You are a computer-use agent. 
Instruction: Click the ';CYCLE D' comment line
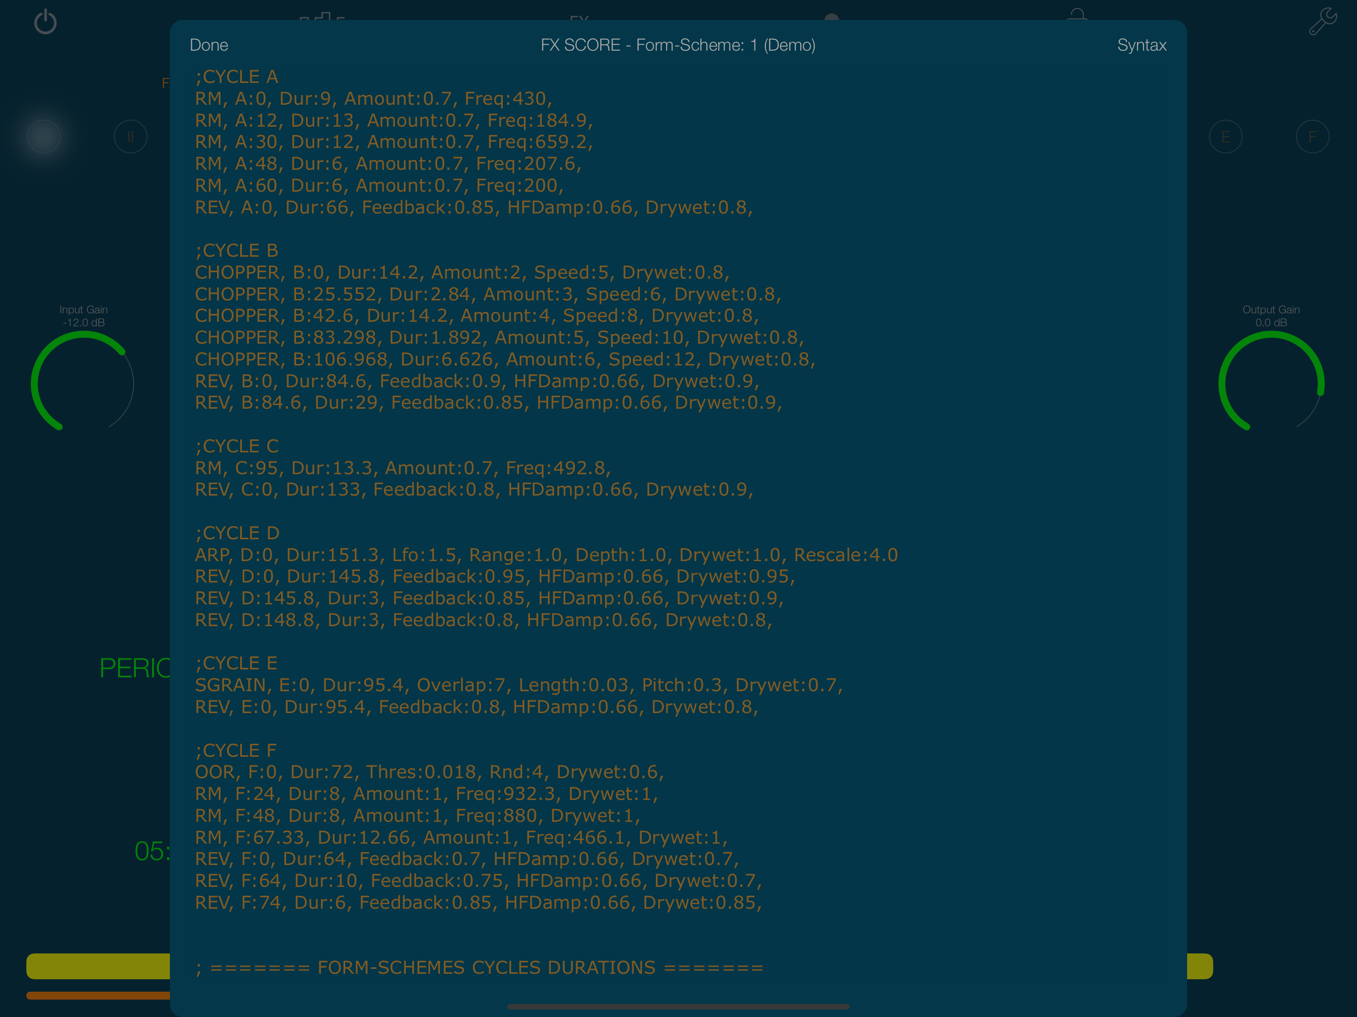pyautogui.click(x=237, y=533)
